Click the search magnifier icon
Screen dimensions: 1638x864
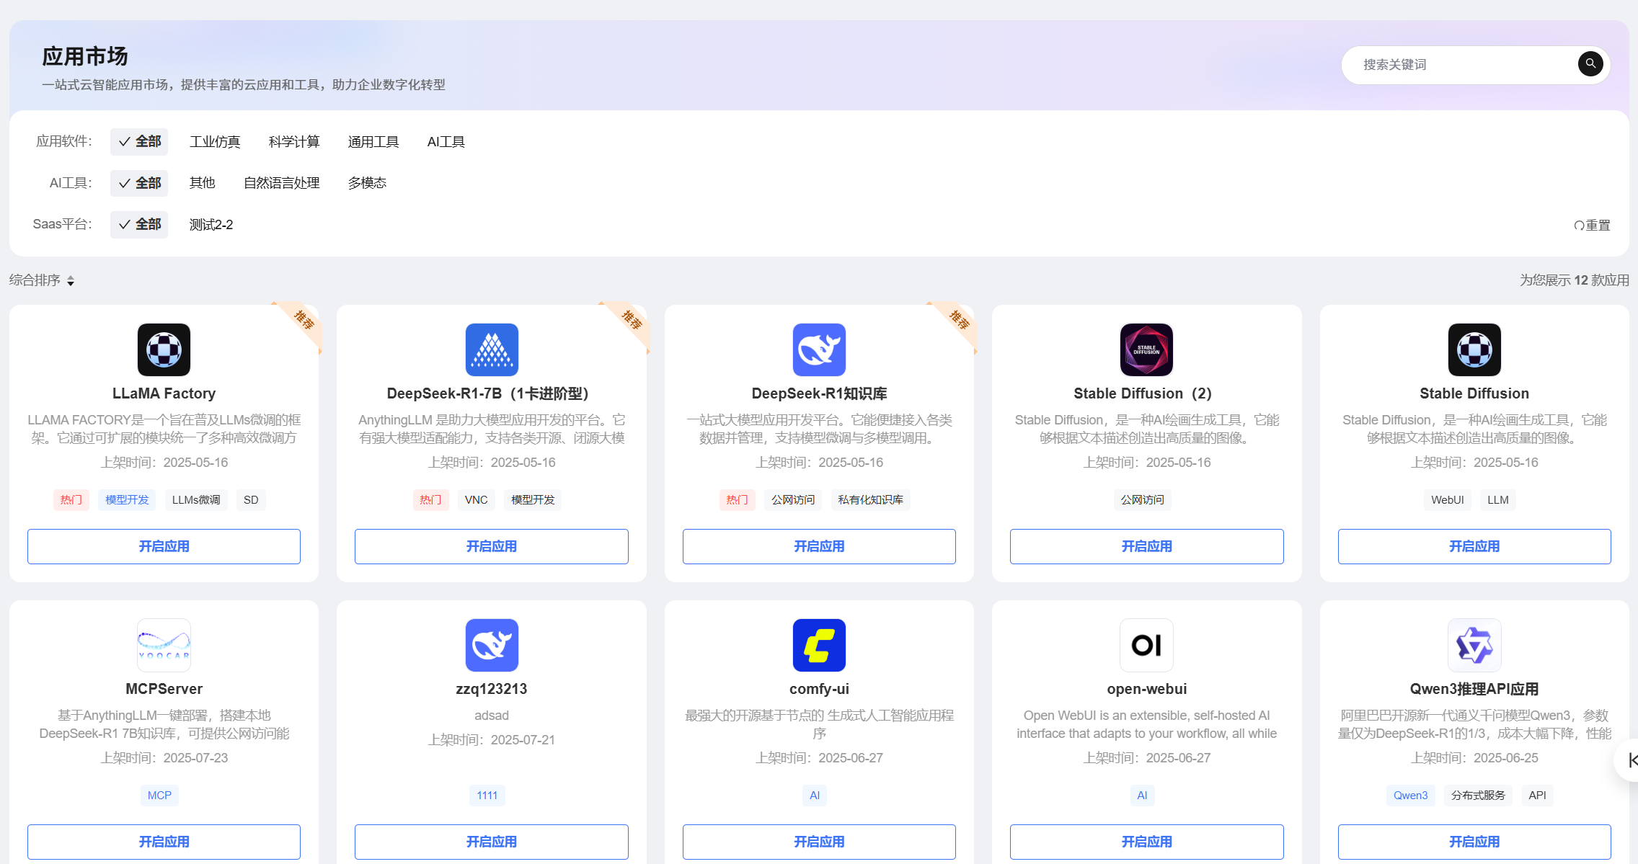tap(1590, 64)
